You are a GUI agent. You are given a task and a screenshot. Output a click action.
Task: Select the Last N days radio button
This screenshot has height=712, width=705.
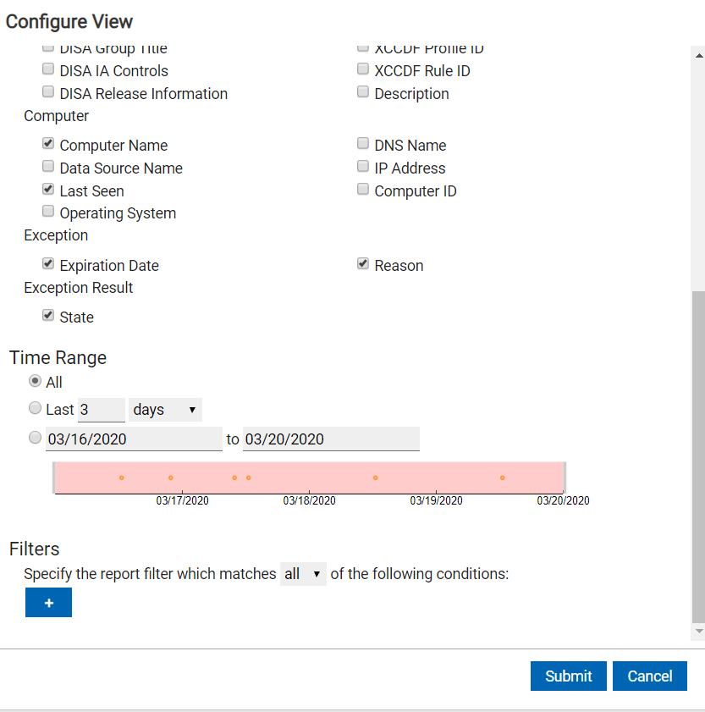(35, 409)
